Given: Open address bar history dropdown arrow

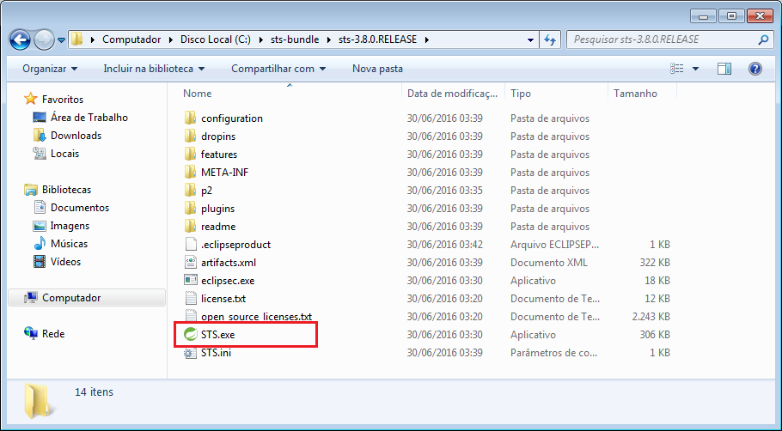Looking at the screenshot, I should point(531,39).
